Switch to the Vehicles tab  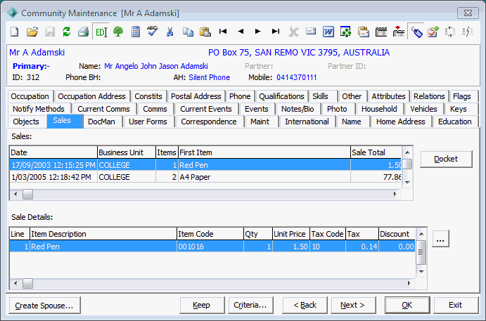click(423, 109)
